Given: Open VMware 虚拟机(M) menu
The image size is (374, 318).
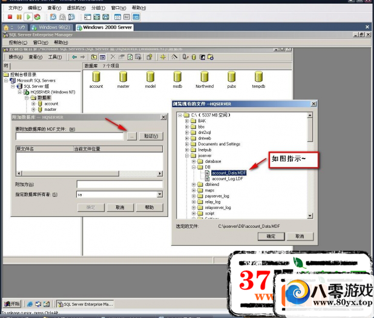Looking at the screenshot, I should tap(76, 8).
